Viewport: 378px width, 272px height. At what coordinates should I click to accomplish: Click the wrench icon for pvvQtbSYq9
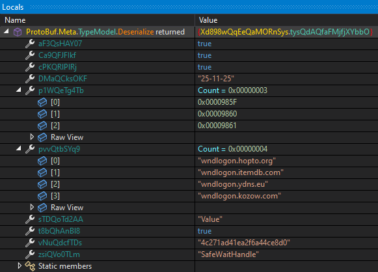[30, 149]
